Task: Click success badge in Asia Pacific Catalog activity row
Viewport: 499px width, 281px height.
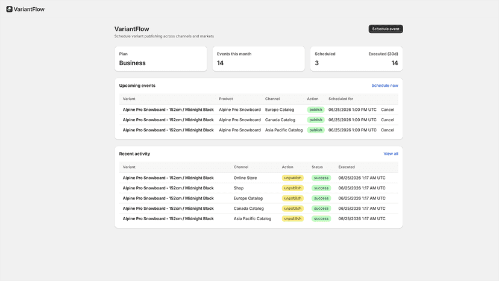Action: (321, 218)
